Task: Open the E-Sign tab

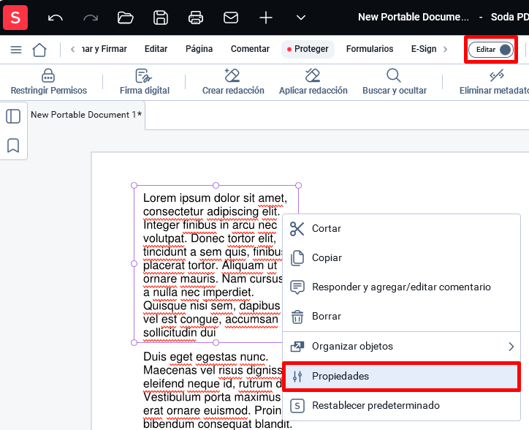Action: pyautogui.click(x=424, y=49)
